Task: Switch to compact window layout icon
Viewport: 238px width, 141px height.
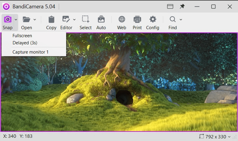Action: click(170, 7)
